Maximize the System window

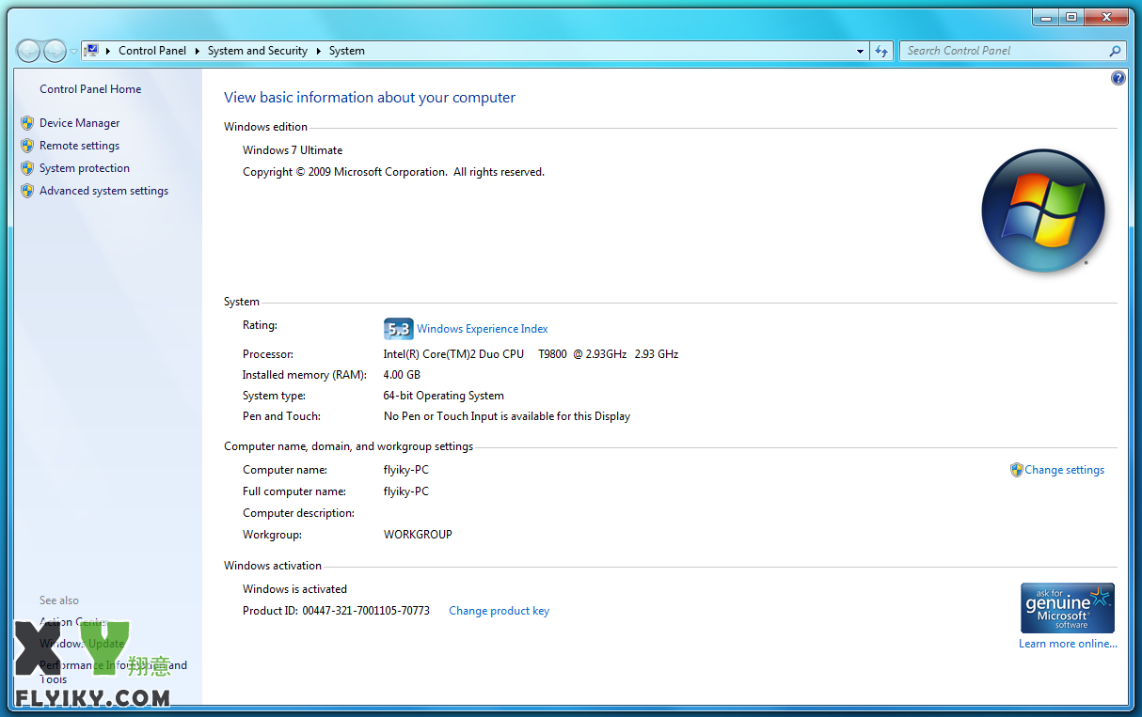pos(1071,17)
